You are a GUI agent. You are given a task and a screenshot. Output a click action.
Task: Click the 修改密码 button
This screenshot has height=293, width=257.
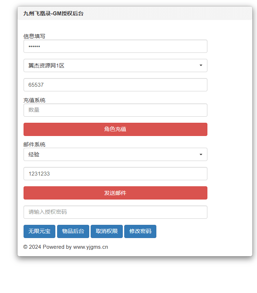point(140,231)
